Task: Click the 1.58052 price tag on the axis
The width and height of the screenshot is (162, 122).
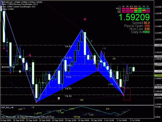Action: (158, 95)
